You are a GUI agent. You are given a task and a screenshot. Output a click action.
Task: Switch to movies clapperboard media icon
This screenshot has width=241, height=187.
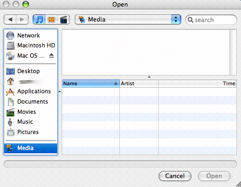(x=64, y=20)
